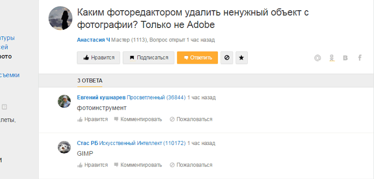374x179 pixels.
Task: Open Анастасия Ч author profile link
Action: click(x=93, y=40)
